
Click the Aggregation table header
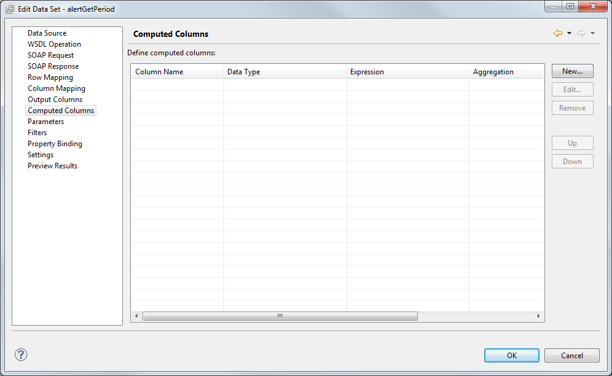pos(506,72)
